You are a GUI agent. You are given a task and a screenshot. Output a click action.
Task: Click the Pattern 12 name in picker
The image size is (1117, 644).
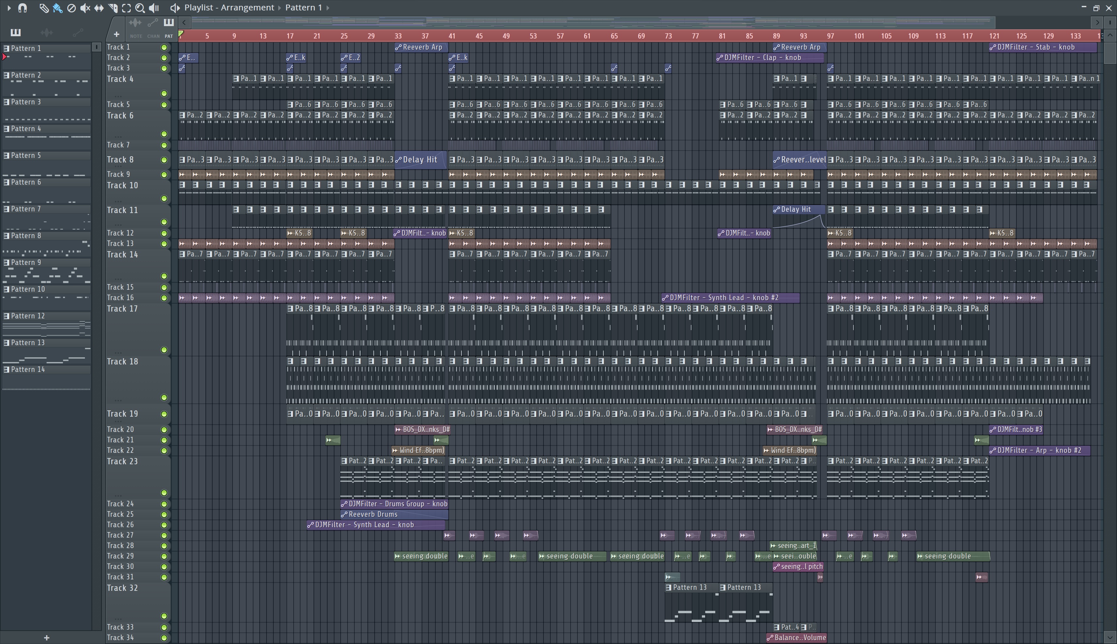point(28,316)
